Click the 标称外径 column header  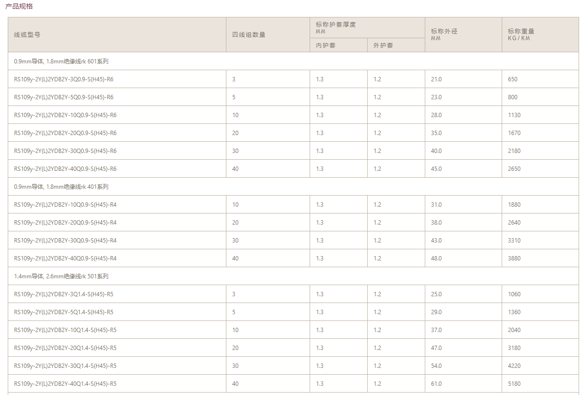click(x=444, y=31)
